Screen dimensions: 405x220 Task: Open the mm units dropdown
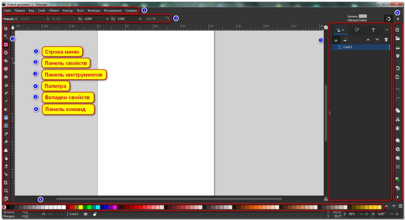pos(150,19)
